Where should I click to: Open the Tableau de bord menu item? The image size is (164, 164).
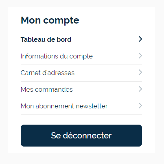81,39
